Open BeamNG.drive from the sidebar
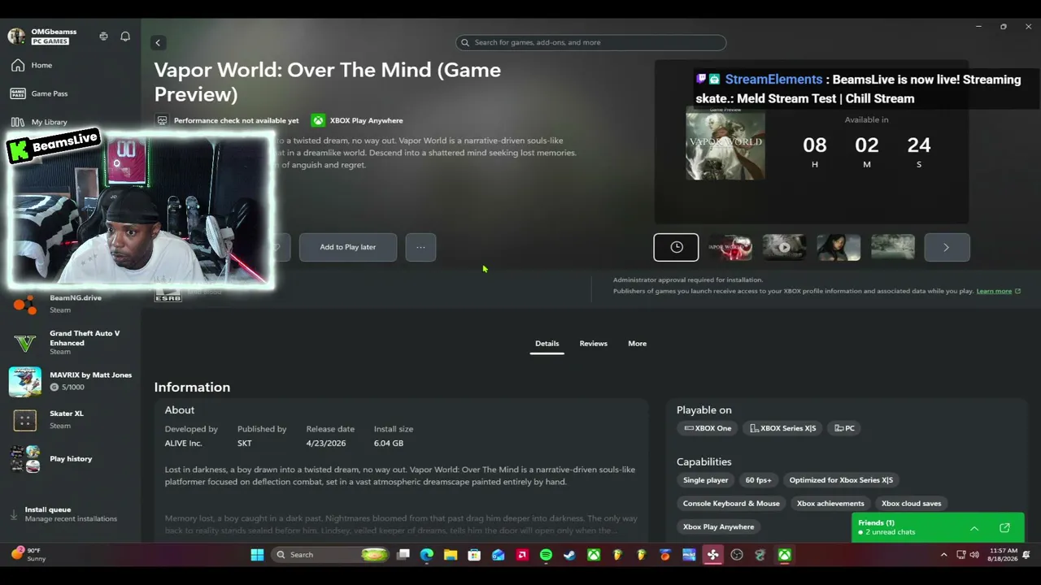This screenshot has height=585, width=1041. pos(70,304)
